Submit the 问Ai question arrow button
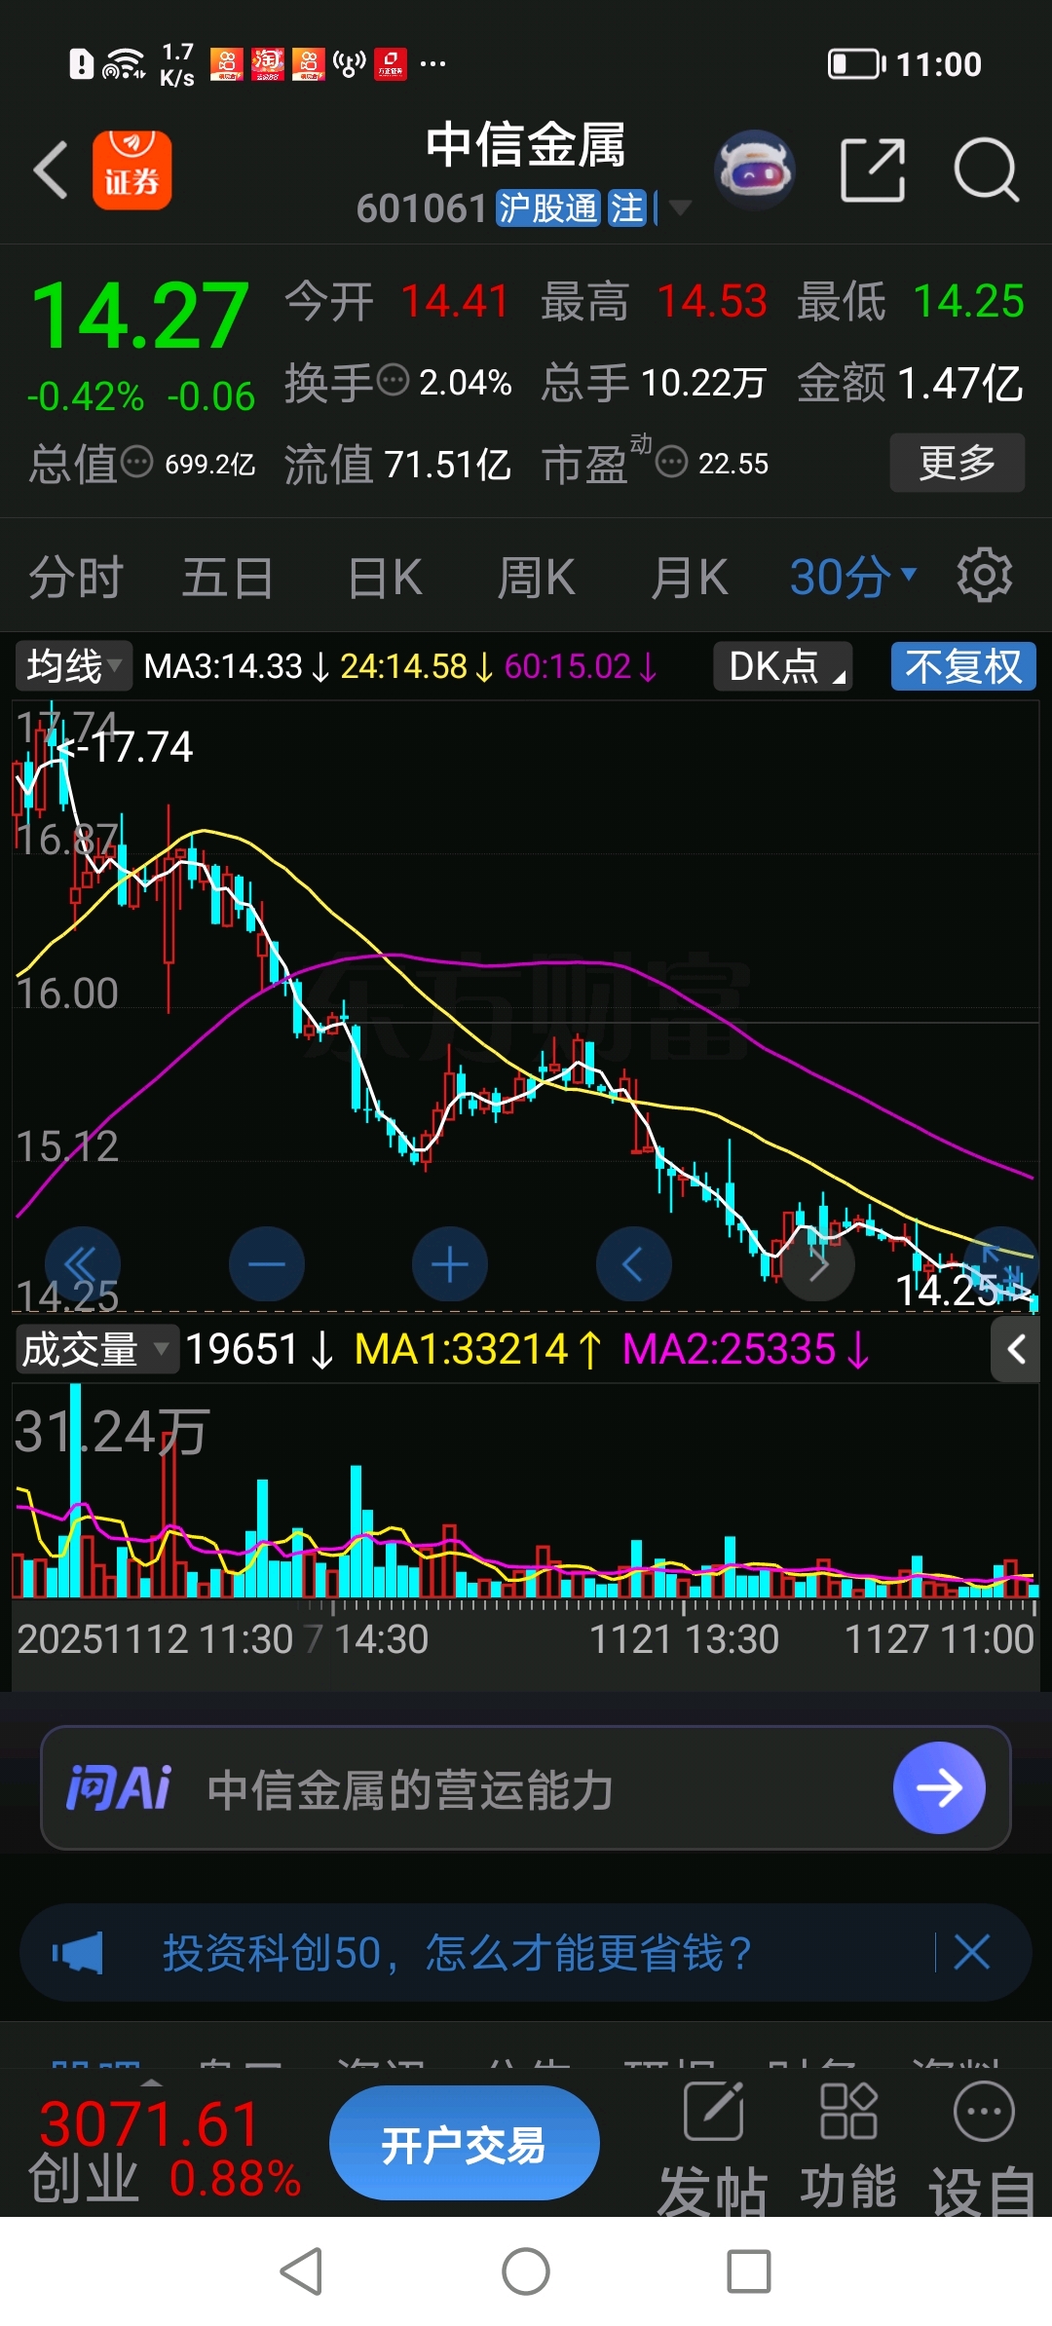This screenshot has height=2326, width=1052. [x=939, y=1787]
